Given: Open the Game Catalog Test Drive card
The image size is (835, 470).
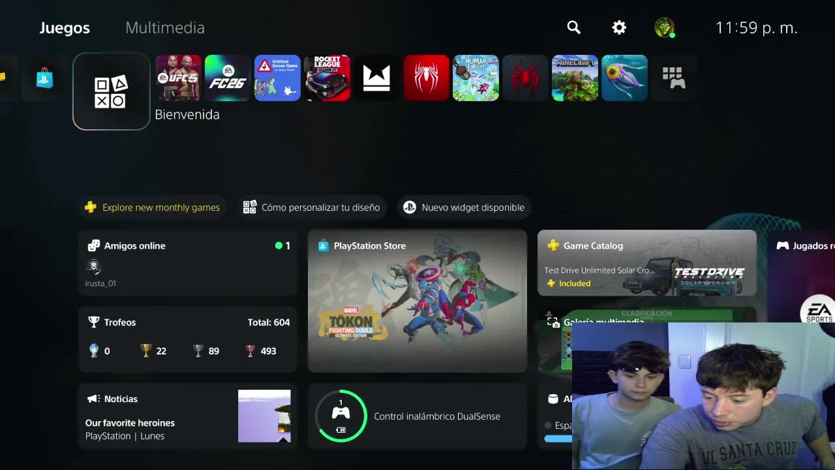Looking at the screenshot, I should coord(647,263).
